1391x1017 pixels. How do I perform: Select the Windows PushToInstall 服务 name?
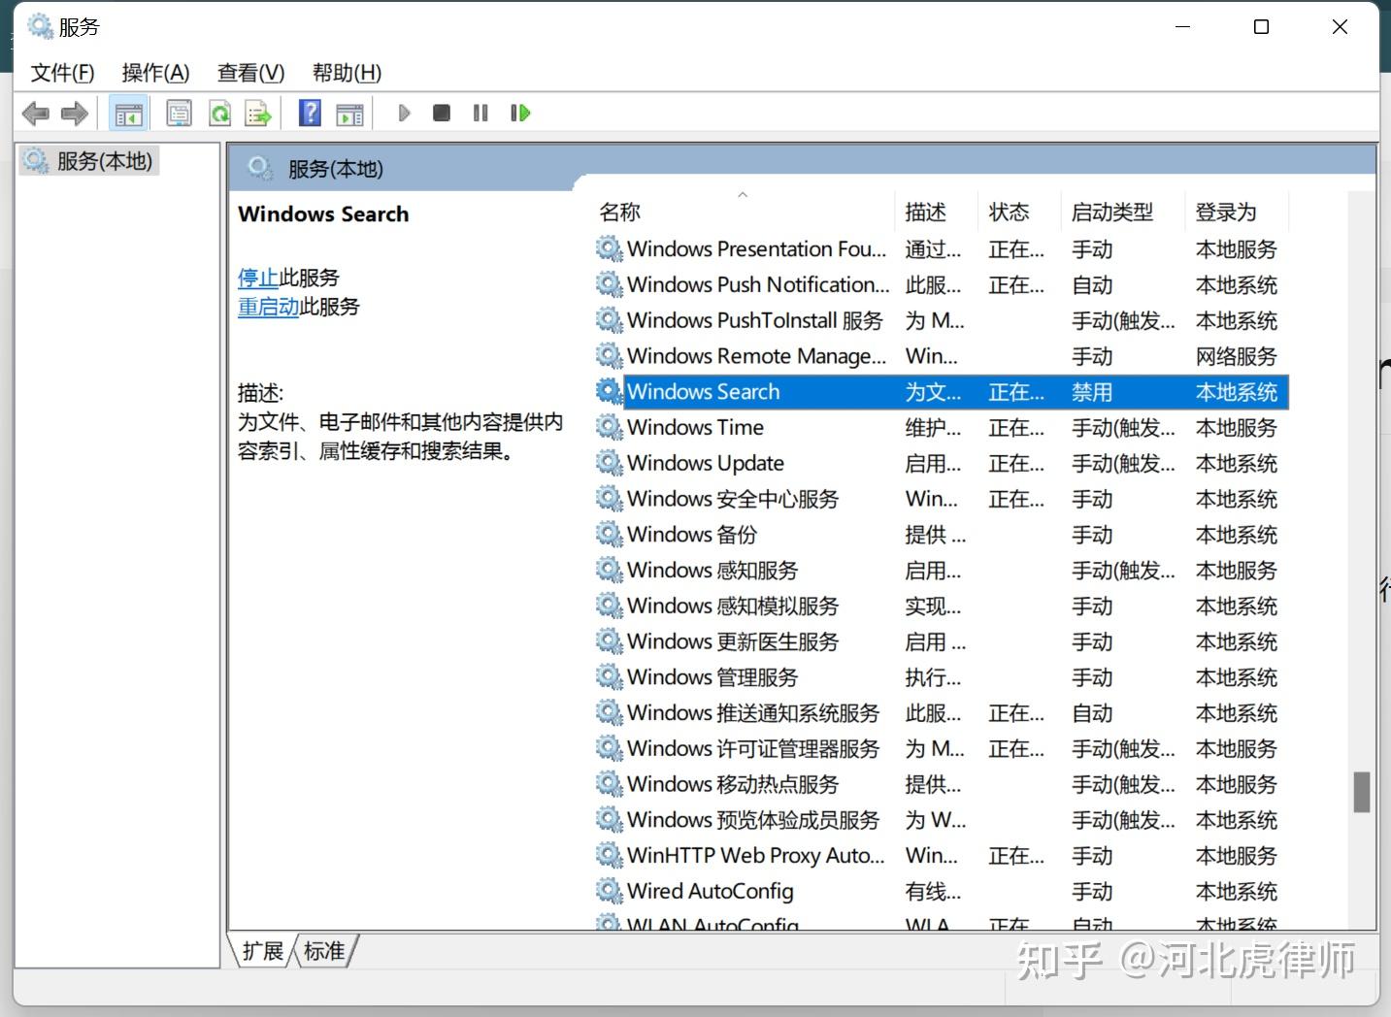tap(755, 320)
